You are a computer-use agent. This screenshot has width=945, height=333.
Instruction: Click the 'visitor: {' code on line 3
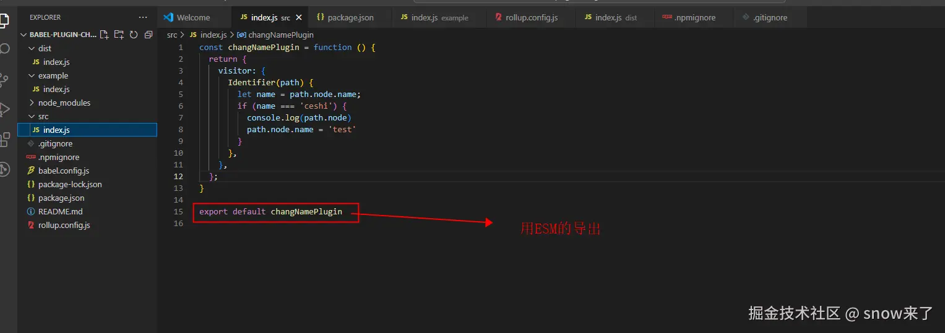[x=243, y=70]
